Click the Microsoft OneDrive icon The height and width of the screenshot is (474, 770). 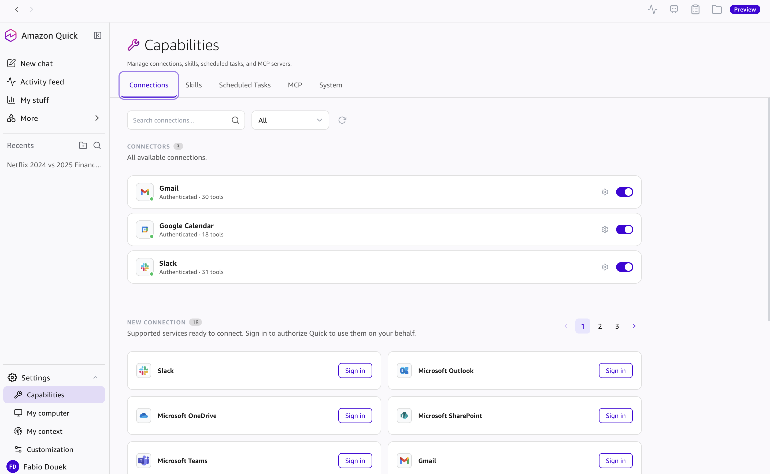[144, 415]
